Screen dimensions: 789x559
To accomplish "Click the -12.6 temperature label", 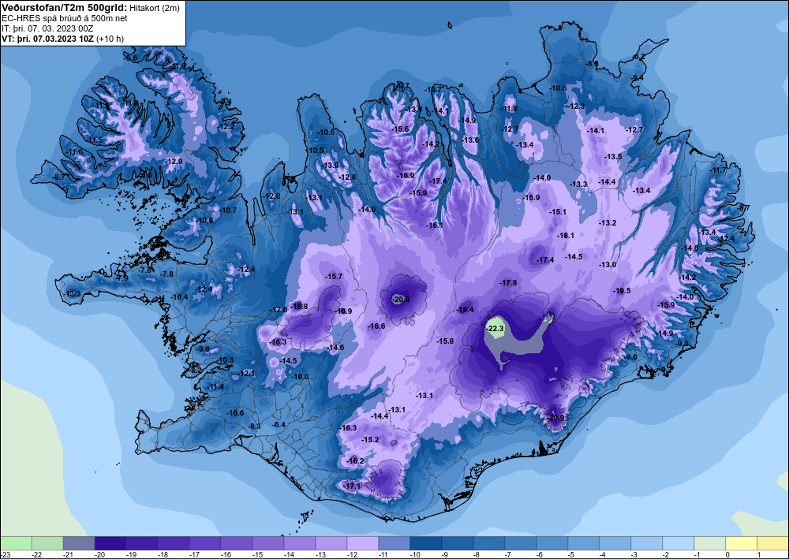I will 279,310.
